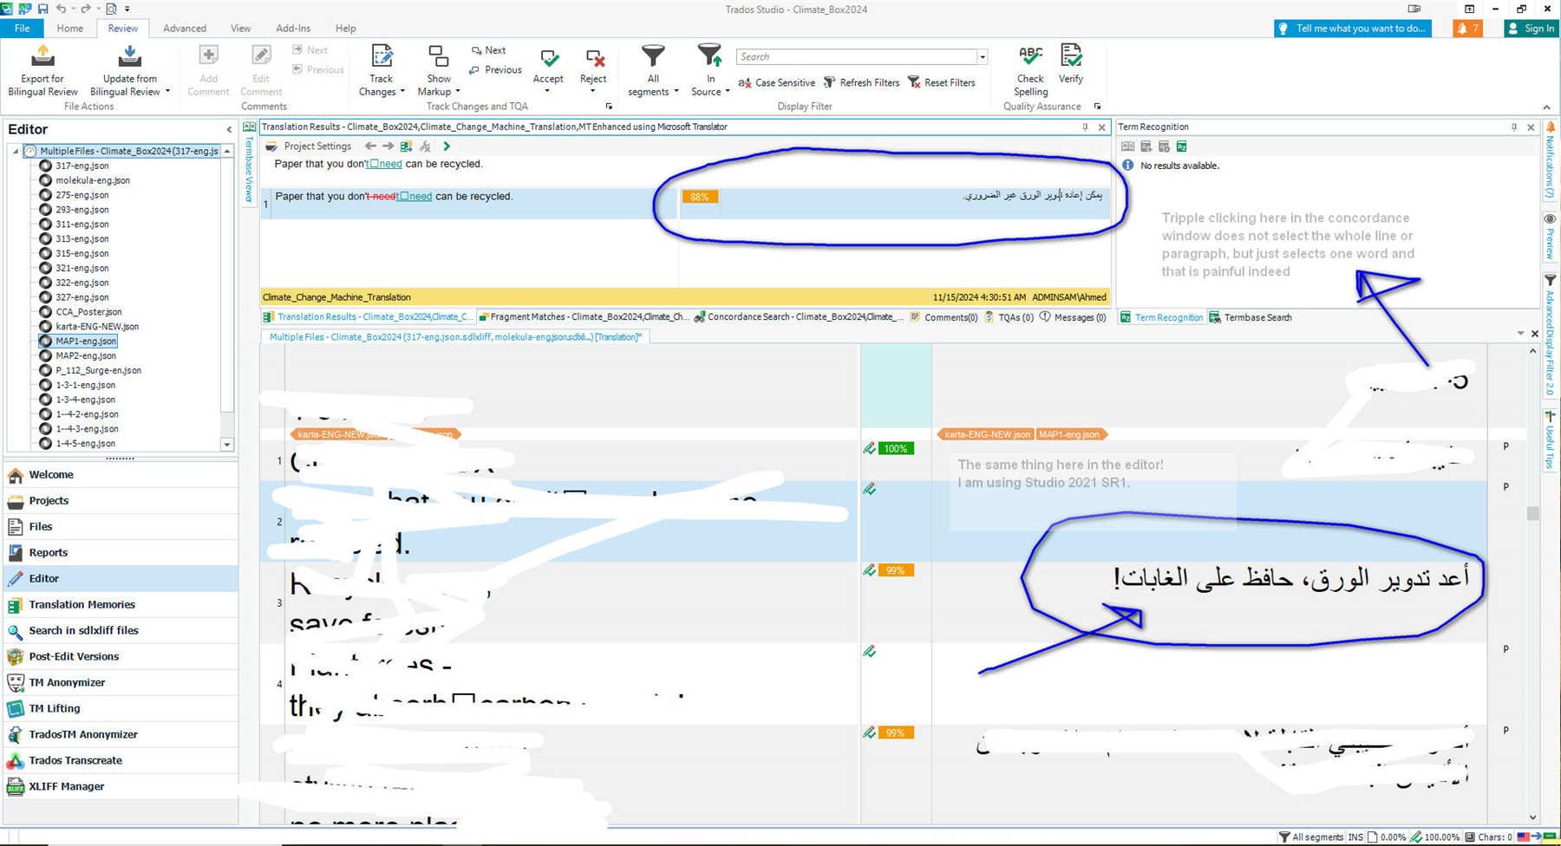
Task: Switch to the Home ribbon tab
Action: coord(70,29)
